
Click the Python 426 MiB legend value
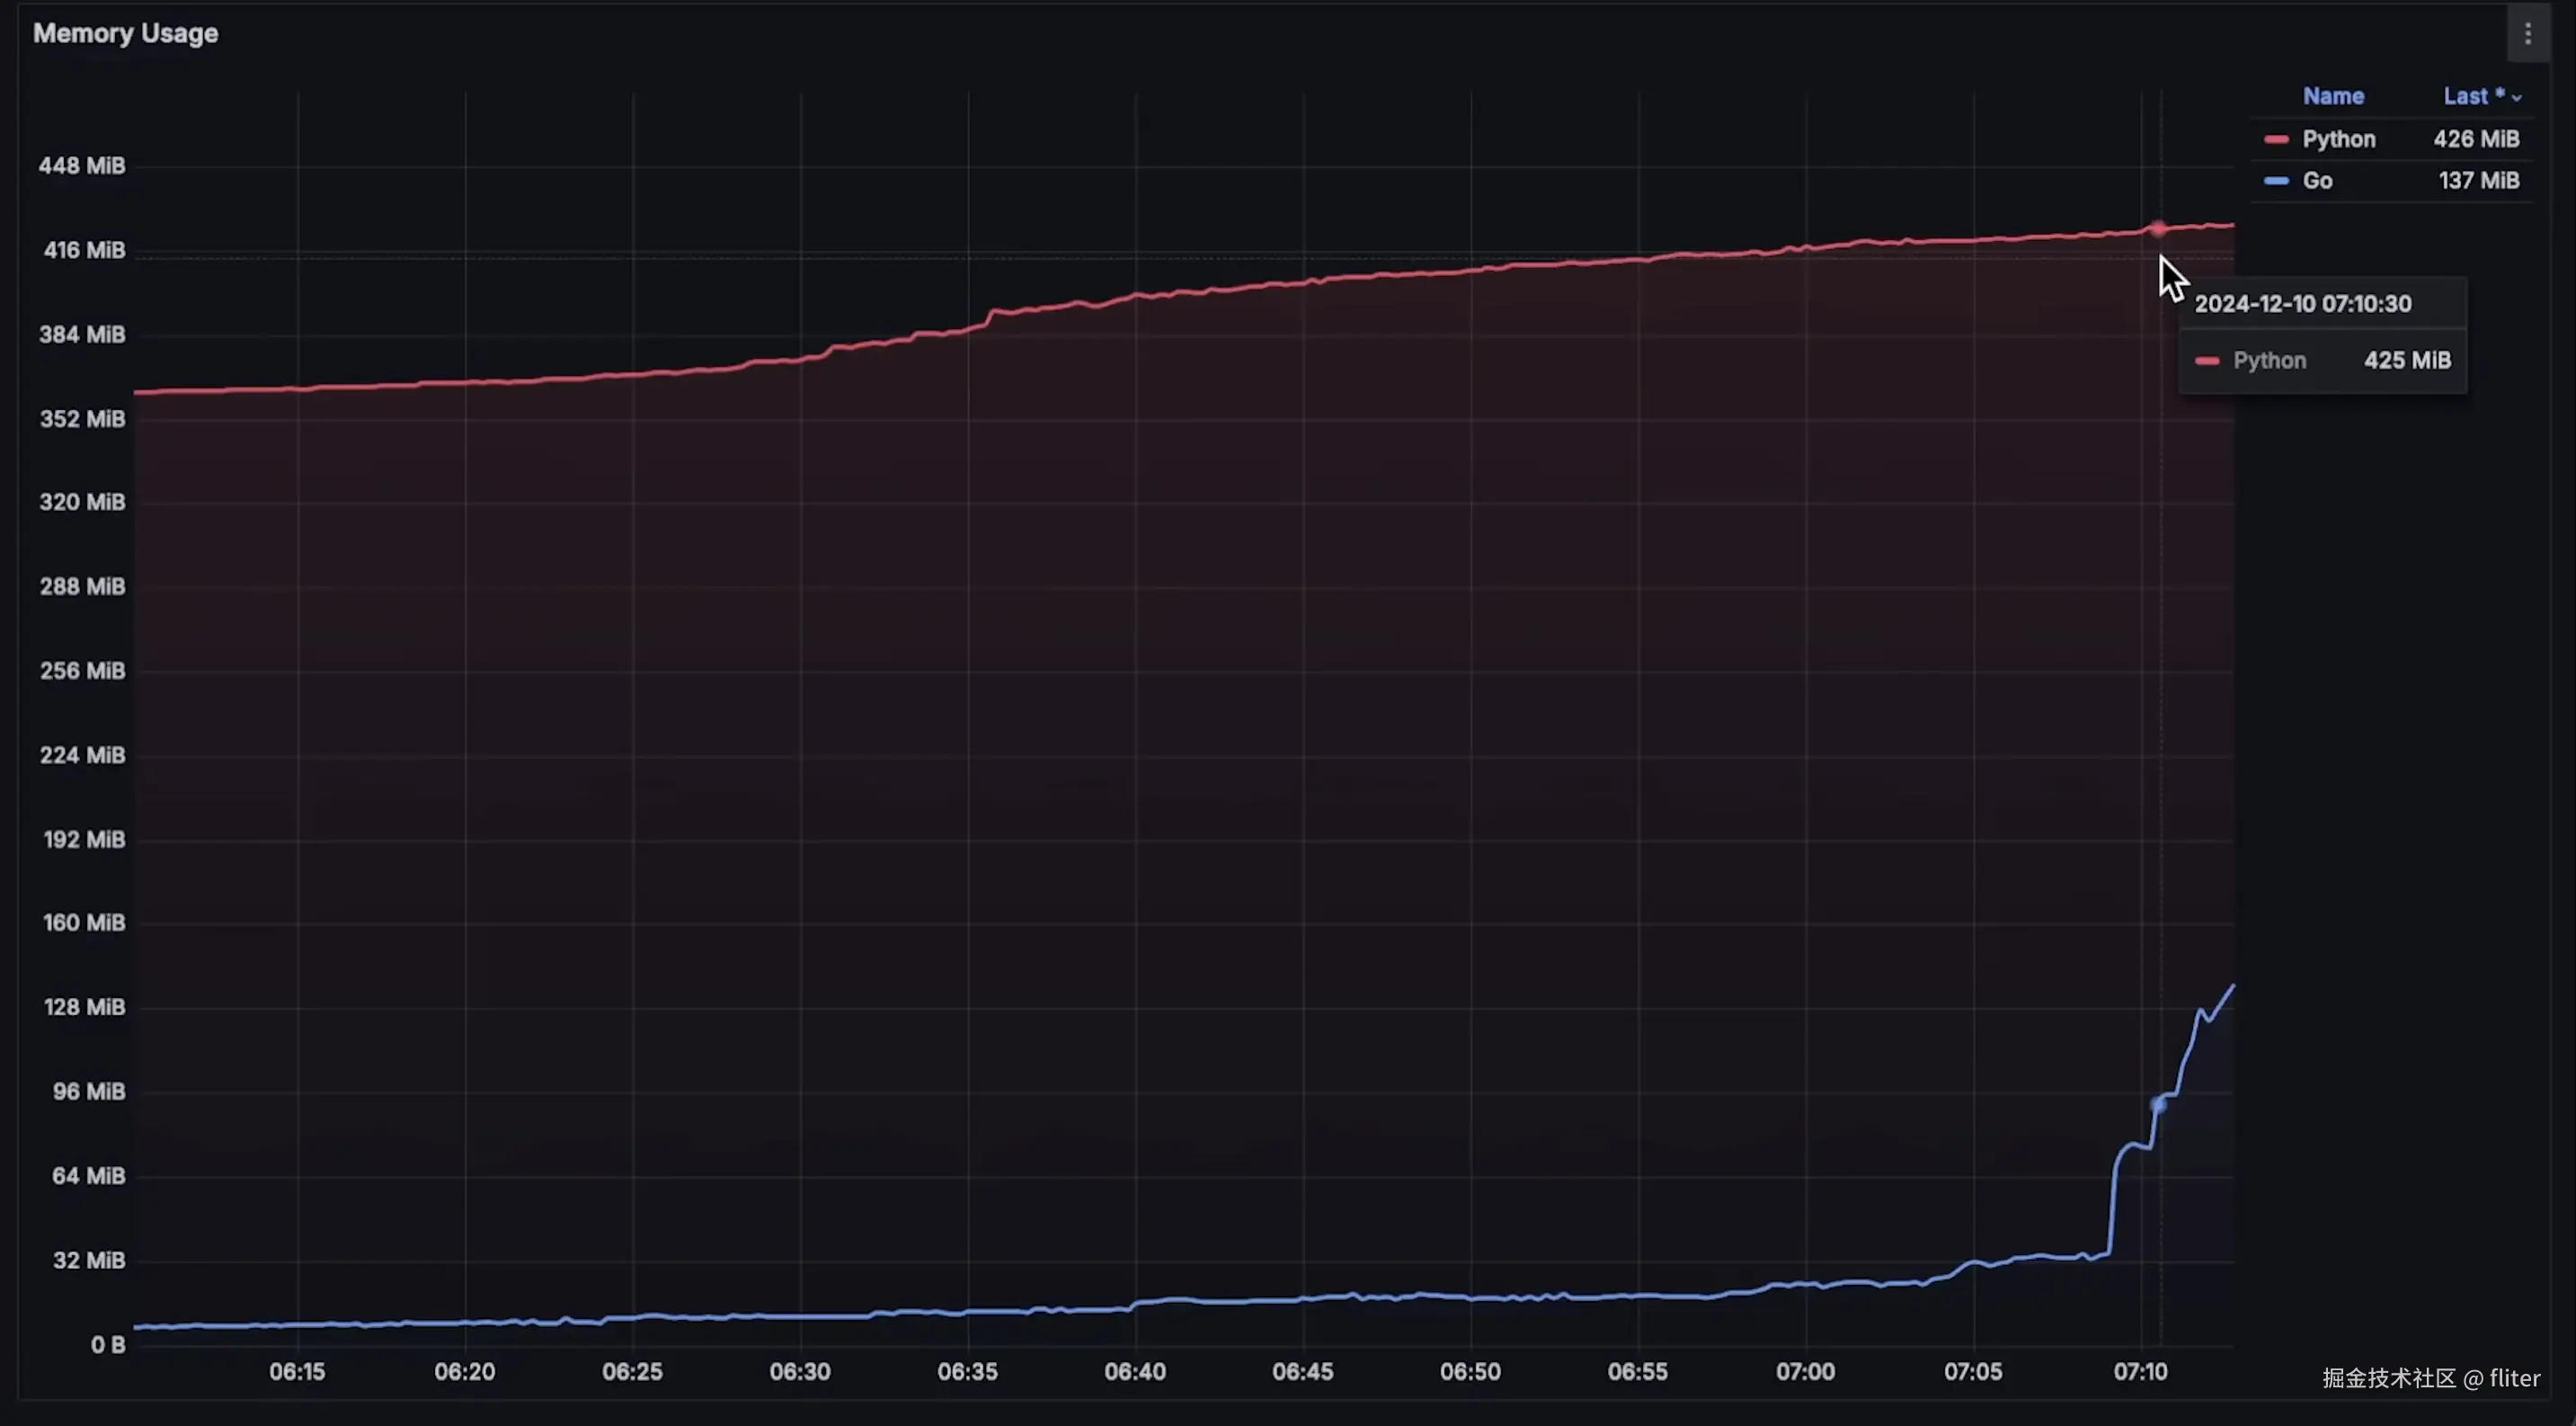(x=2476, y=139)
